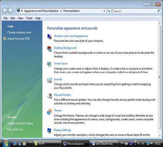
Task: Click the taskbar clock showing 20:22
Action: (157, 143)
